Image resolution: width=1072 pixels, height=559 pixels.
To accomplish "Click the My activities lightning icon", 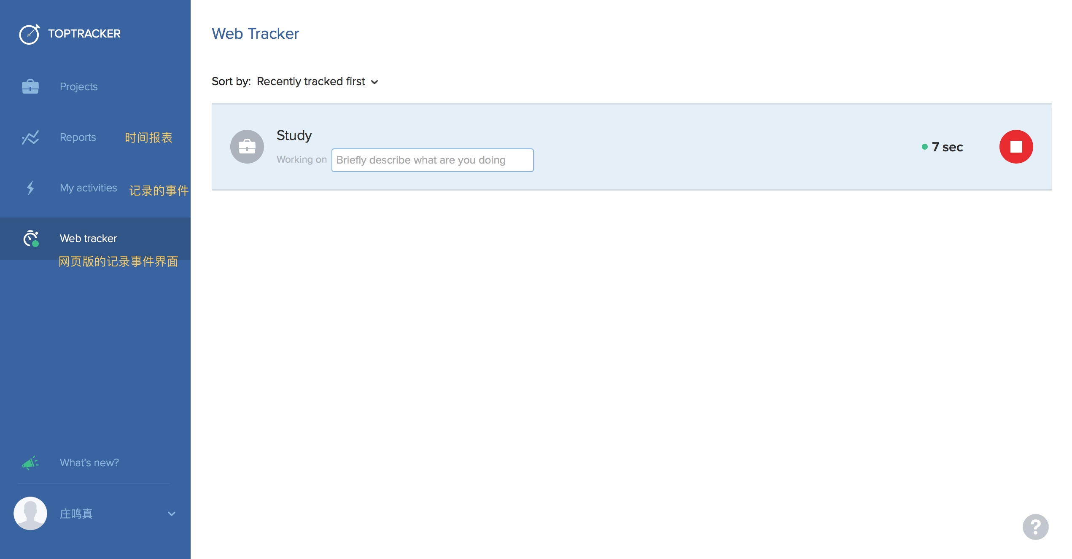I will 30,188.
